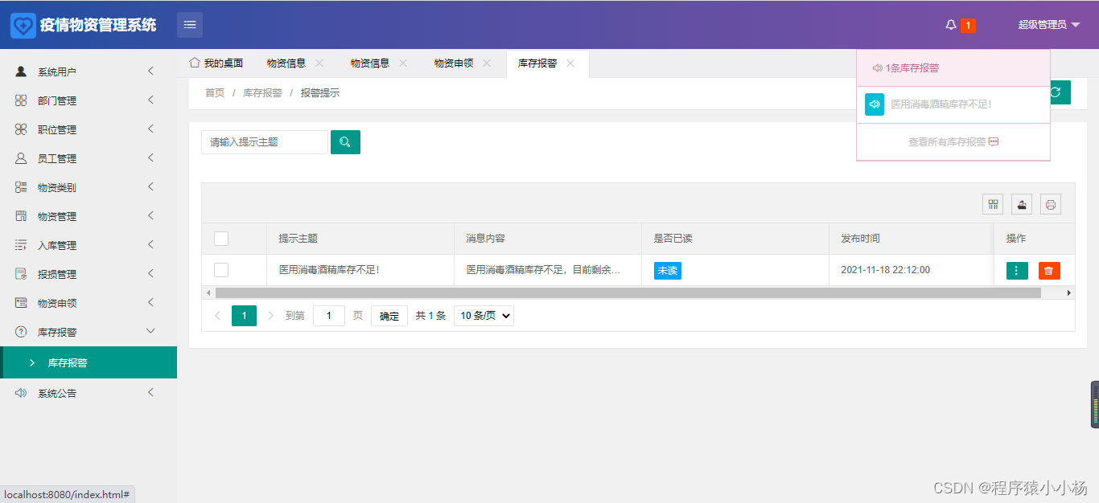Expand the 物资类别 menu chevron
The image size is (1099, 503).
click(150, 186)
